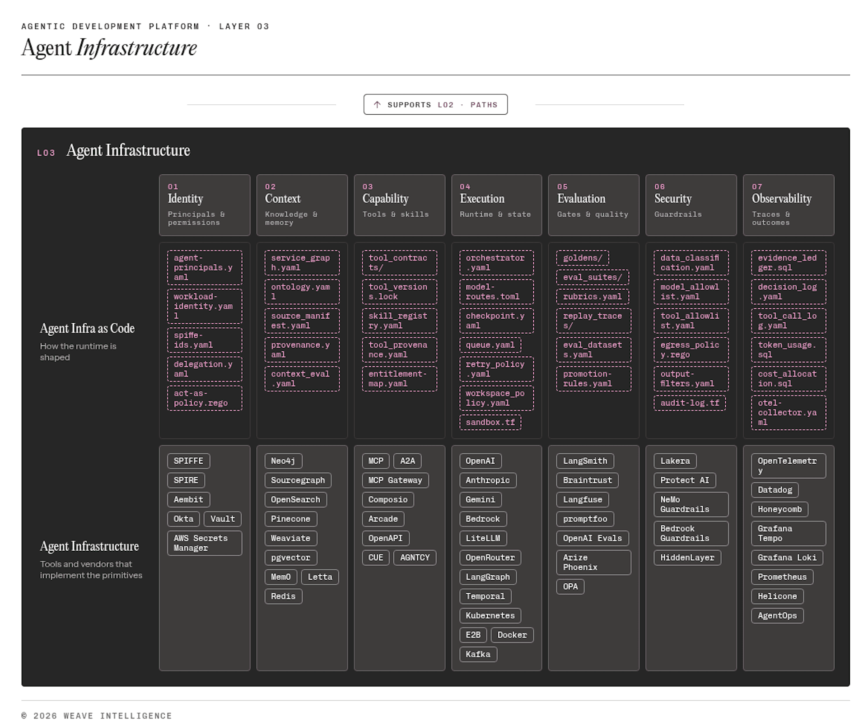Click the Pinecone vendor tag

point(291,519)
